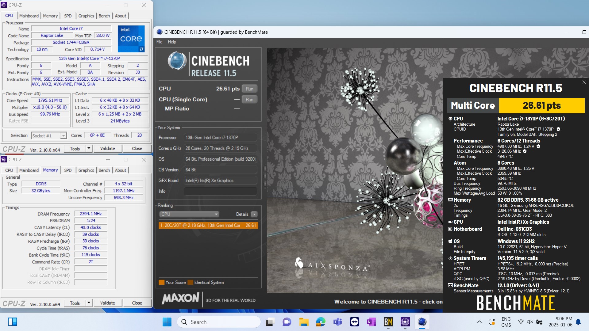Run the CPU Single Core benchmark
Image resolution: width=589 pixels, height=331 pixels.
(x=249, y=100)
